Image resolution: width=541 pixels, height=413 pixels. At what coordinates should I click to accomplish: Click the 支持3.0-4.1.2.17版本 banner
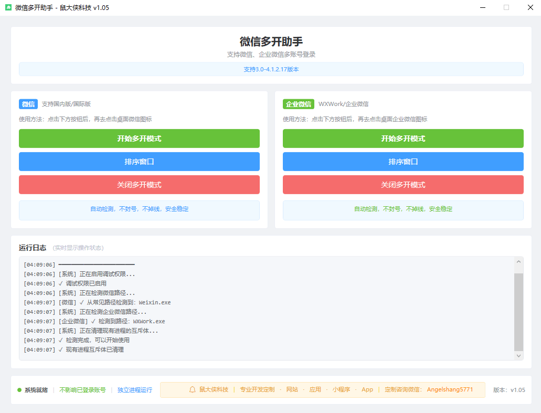coord(270,69)
